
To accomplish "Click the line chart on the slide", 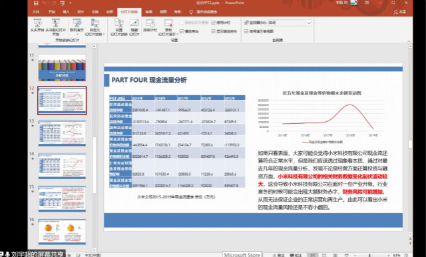I will 321,117.
